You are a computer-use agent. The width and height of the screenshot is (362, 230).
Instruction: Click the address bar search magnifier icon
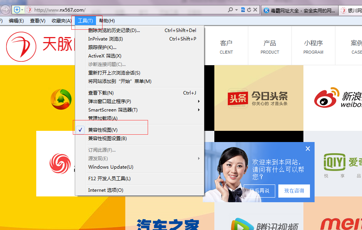pyautogui.click(x=230, y=10)
